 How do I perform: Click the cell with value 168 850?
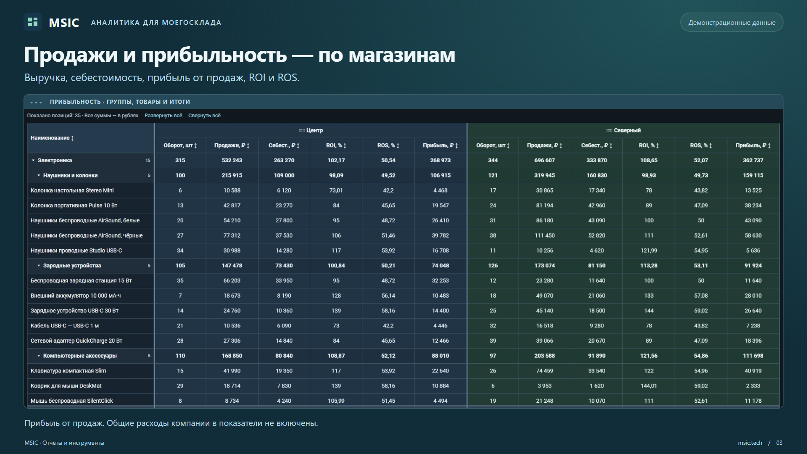[232, 356]
